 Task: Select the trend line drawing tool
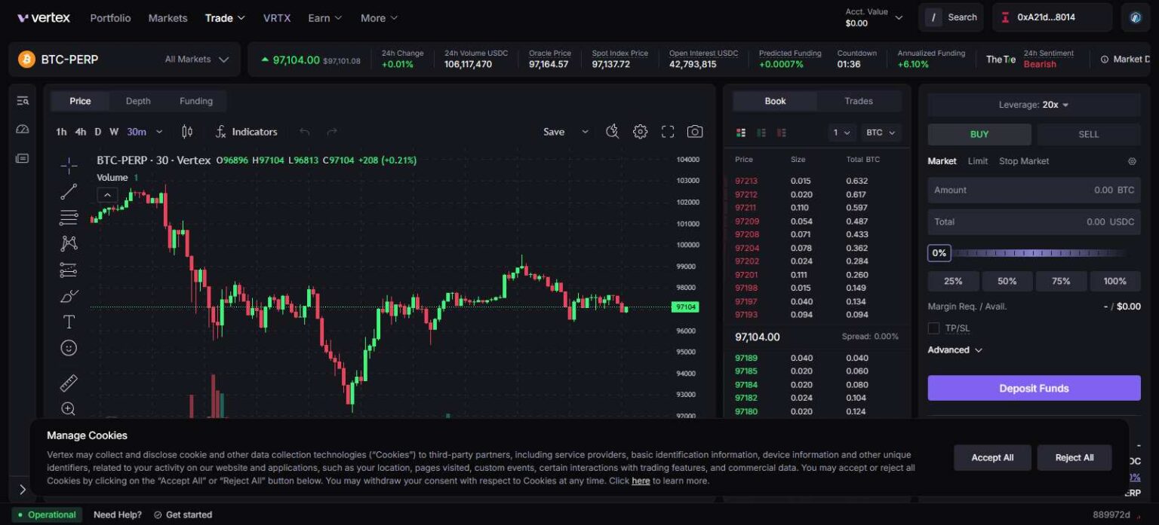tap(68, 191)
